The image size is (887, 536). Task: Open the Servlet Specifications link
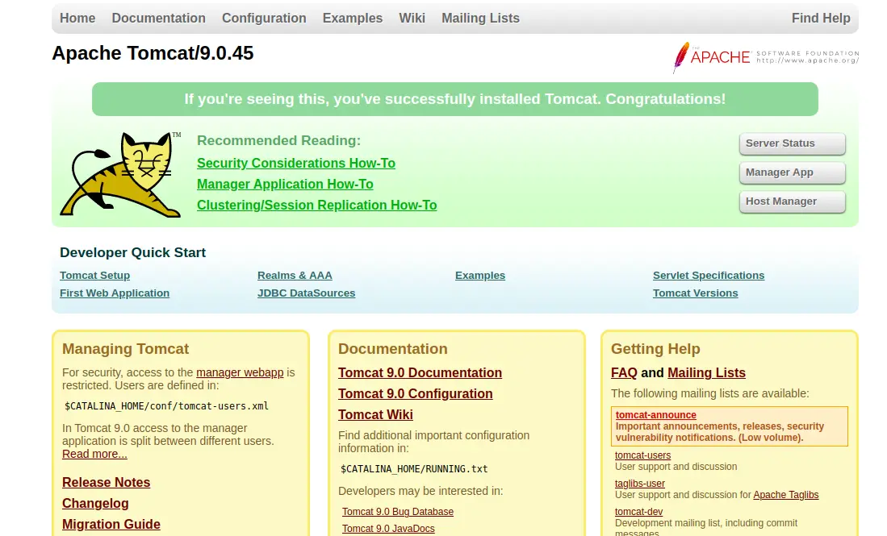click(709, 276)
